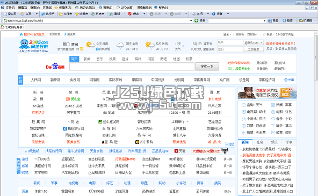Click the desktop version download icon link
The image size is (318, 196).
tap(70, 34)
